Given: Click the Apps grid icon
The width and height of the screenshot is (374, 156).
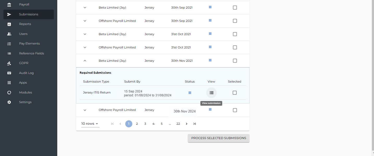Looking at the screenshot, I should pos(9,83).
